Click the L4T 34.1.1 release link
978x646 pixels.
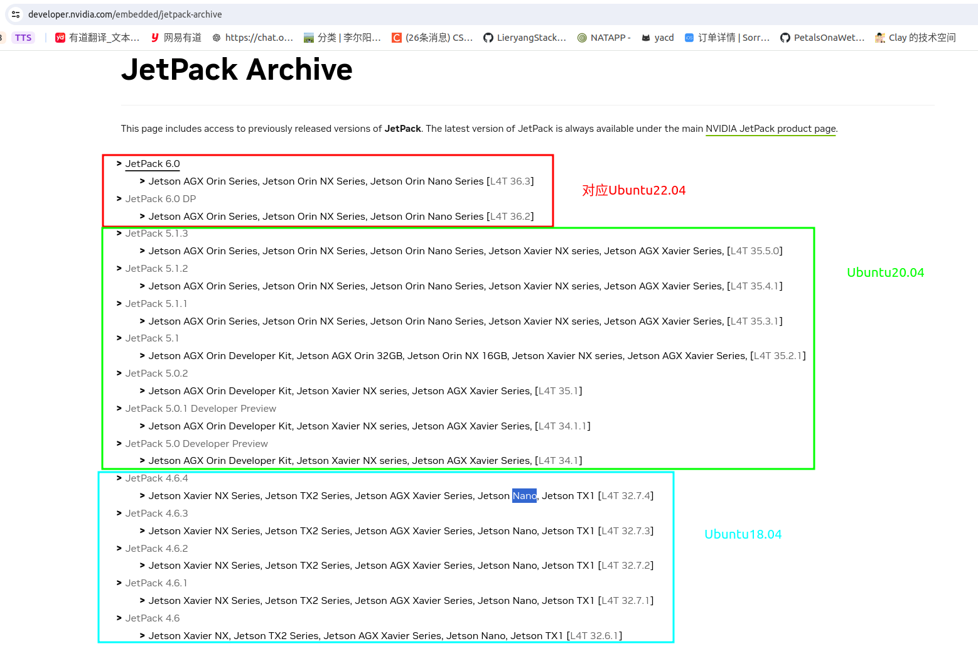click(x=562, y=426)
